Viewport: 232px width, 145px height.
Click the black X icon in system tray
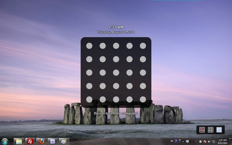click(x=192, y=142)
